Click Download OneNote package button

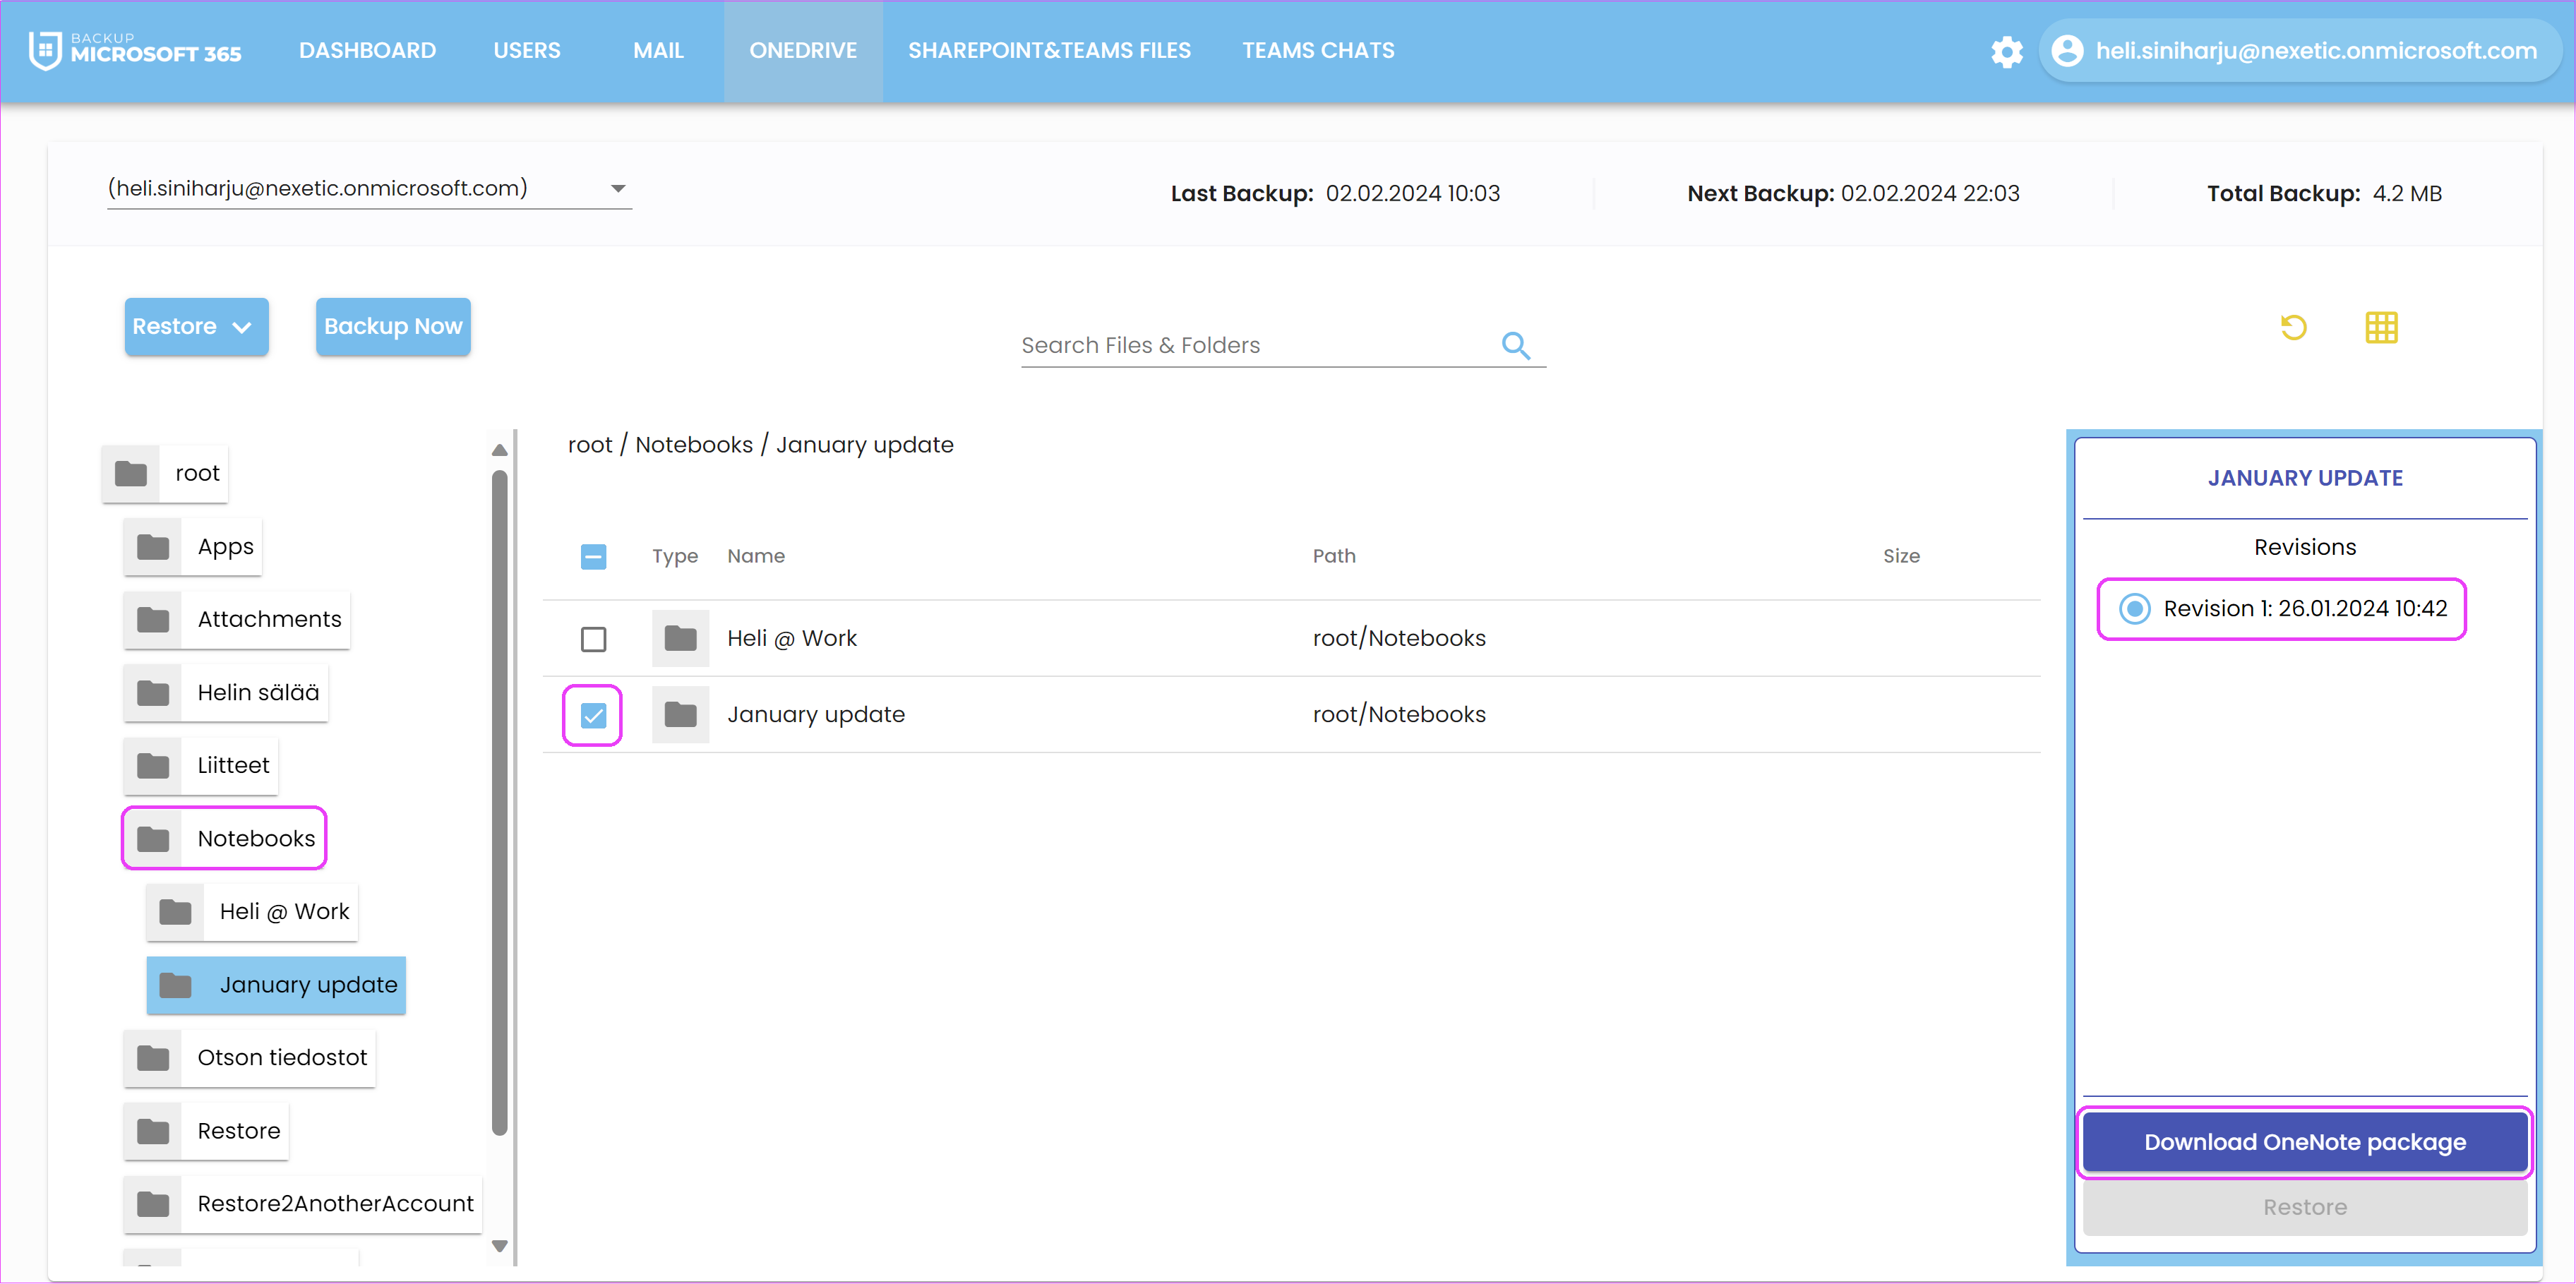coord(2304,1142)
